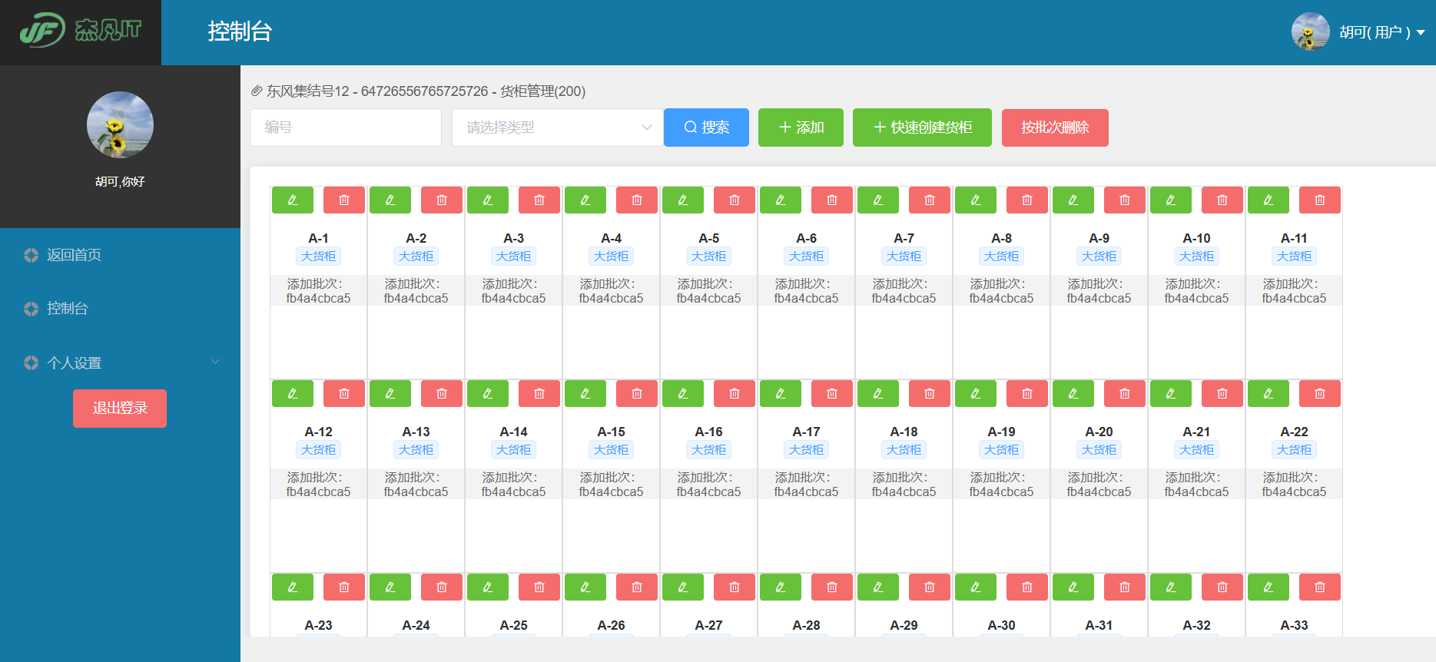Click the 退出登录 logout button

(120, 409)
